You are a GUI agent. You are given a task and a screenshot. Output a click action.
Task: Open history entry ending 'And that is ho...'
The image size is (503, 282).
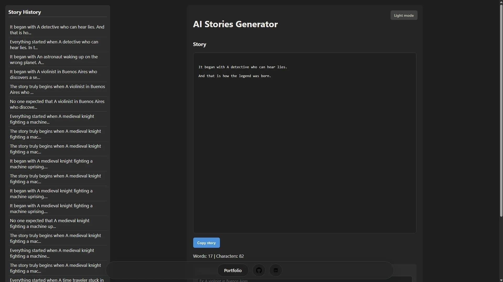point(57,30)
